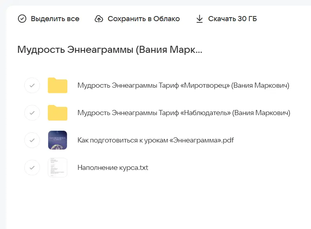Viewport: 311px width, 229px height.
Task: Click the select-all circled checkmark icon
Action: pyautogui.click(x=22, y=19)
